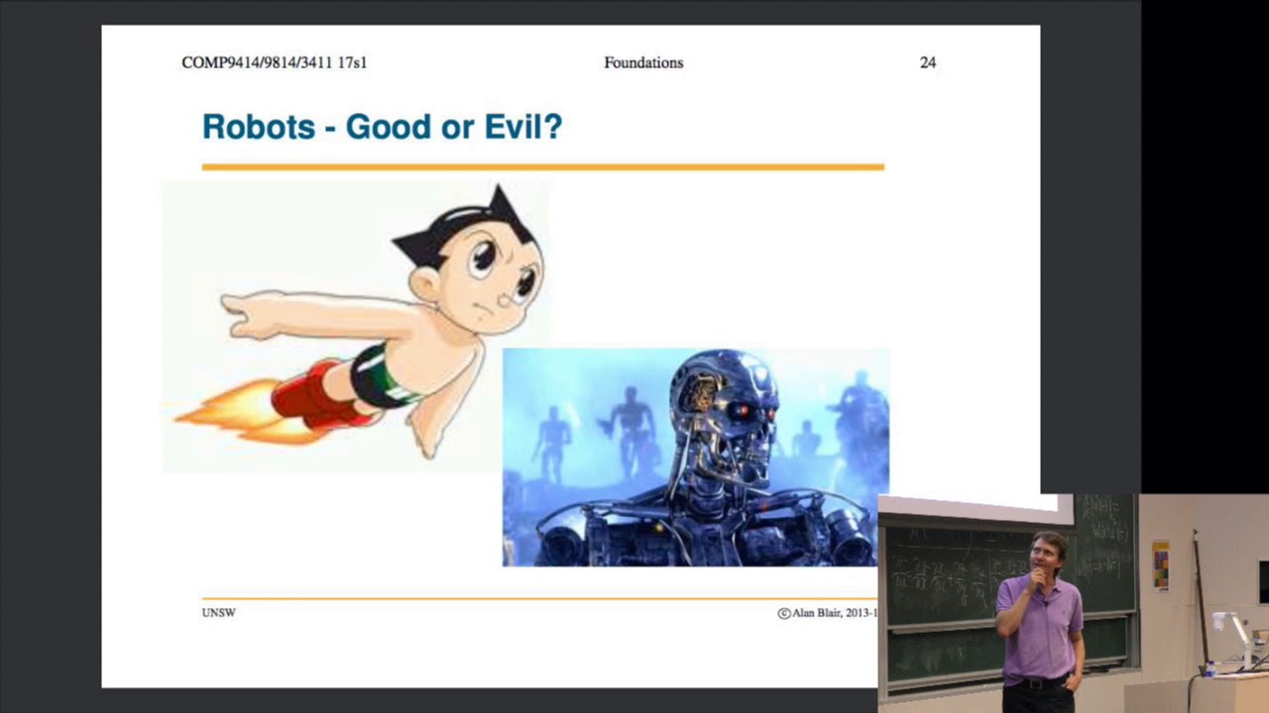The image size is (1269, 713).
Task: Click the "Foundations" header text
Action: (643, 62)
